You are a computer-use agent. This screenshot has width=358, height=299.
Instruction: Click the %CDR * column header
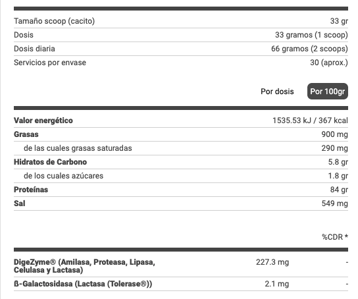pyautogui.click(x=335, y=237)
